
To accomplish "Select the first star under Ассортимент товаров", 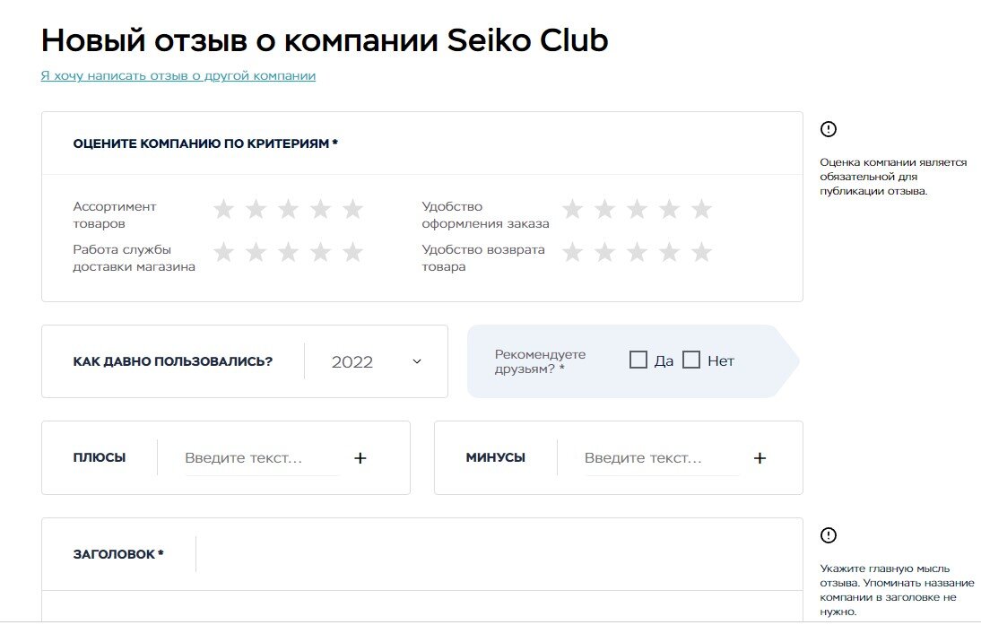I will coord(222,208).
